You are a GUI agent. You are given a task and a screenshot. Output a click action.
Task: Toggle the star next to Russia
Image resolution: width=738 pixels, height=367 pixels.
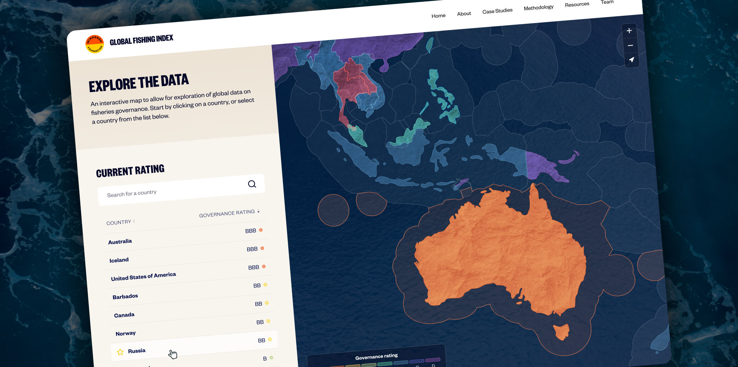pos(120,352)
